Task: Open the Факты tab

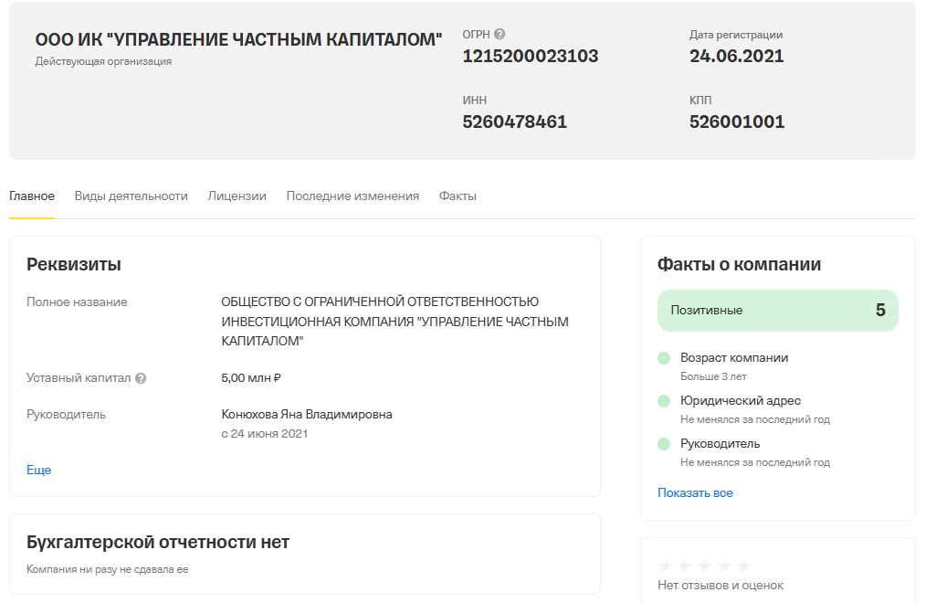Action: pos(458,196)
